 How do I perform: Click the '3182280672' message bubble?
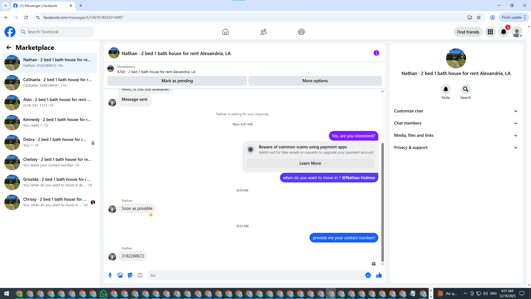133,256
